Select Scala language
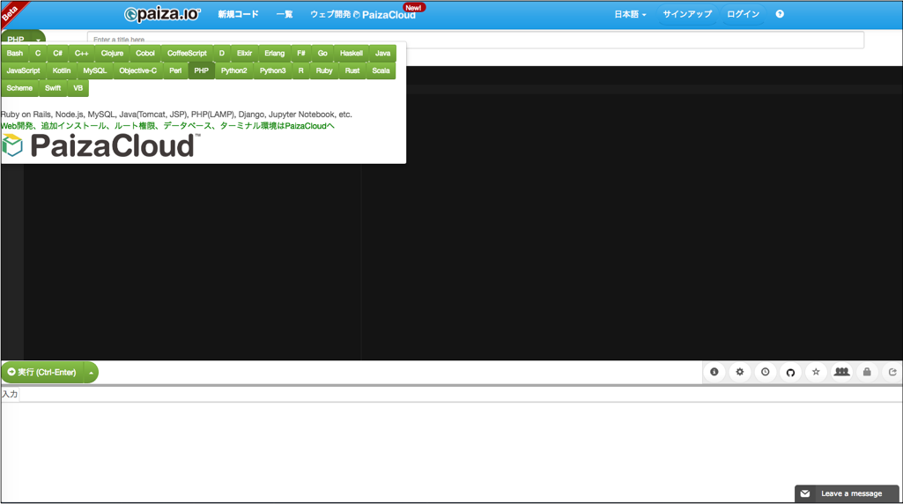The width and height of the screenshot is (903, 504). pos(381,70)
